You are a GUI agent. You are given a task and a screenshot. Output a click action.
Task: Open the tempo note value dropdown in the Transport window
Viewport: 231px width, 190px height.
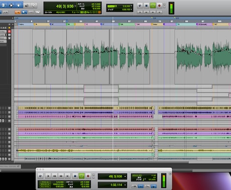(x=145, y=179)
